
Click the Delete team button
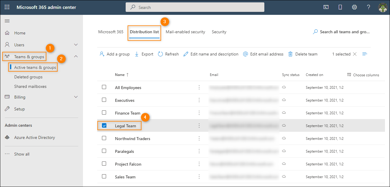coord(303,54)
